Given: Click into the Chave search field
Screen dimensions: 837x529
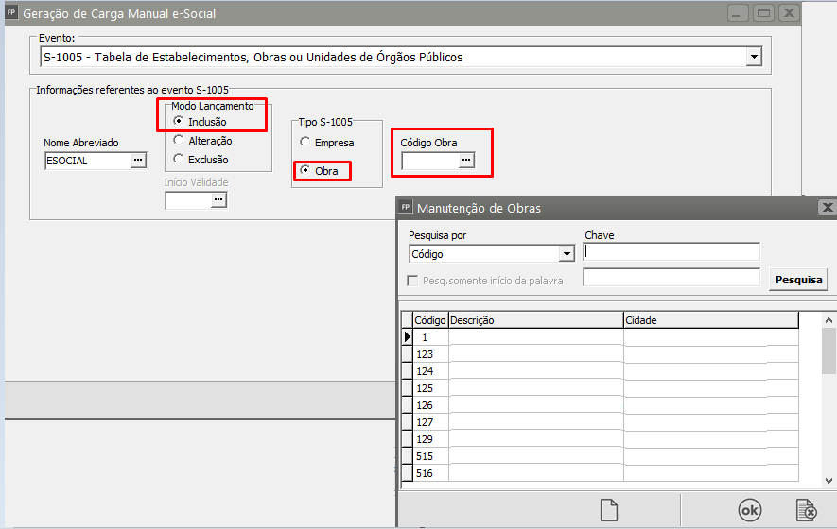Looking at the screenshot, I should (x=672, y=252).
